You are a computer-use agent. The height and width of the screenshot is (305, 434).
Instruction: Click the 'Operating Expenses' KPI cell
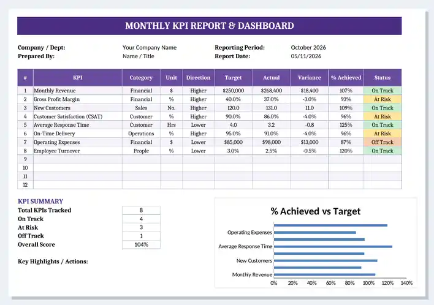(77, 142)
